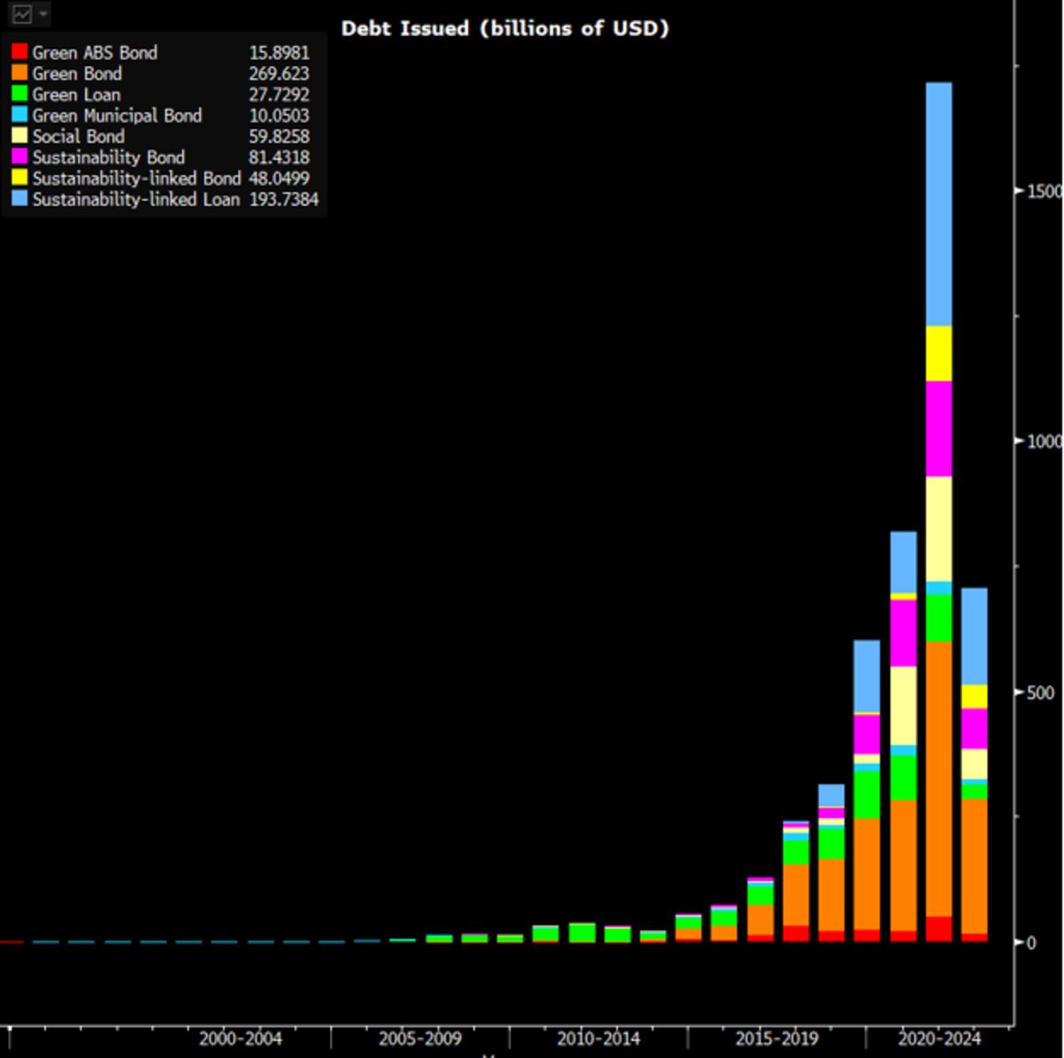Screen dimensions: 1064x1058
Task: Click the 2020-2024 x-axis label
Action: [939, 1039]
